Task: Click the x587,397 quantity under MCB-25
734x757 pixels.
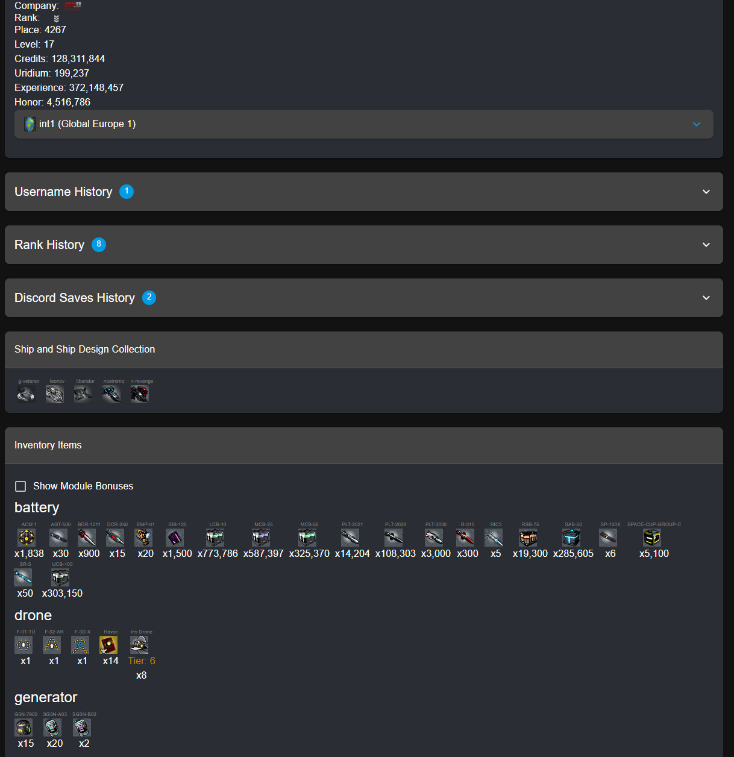Action: pos(263,554)
